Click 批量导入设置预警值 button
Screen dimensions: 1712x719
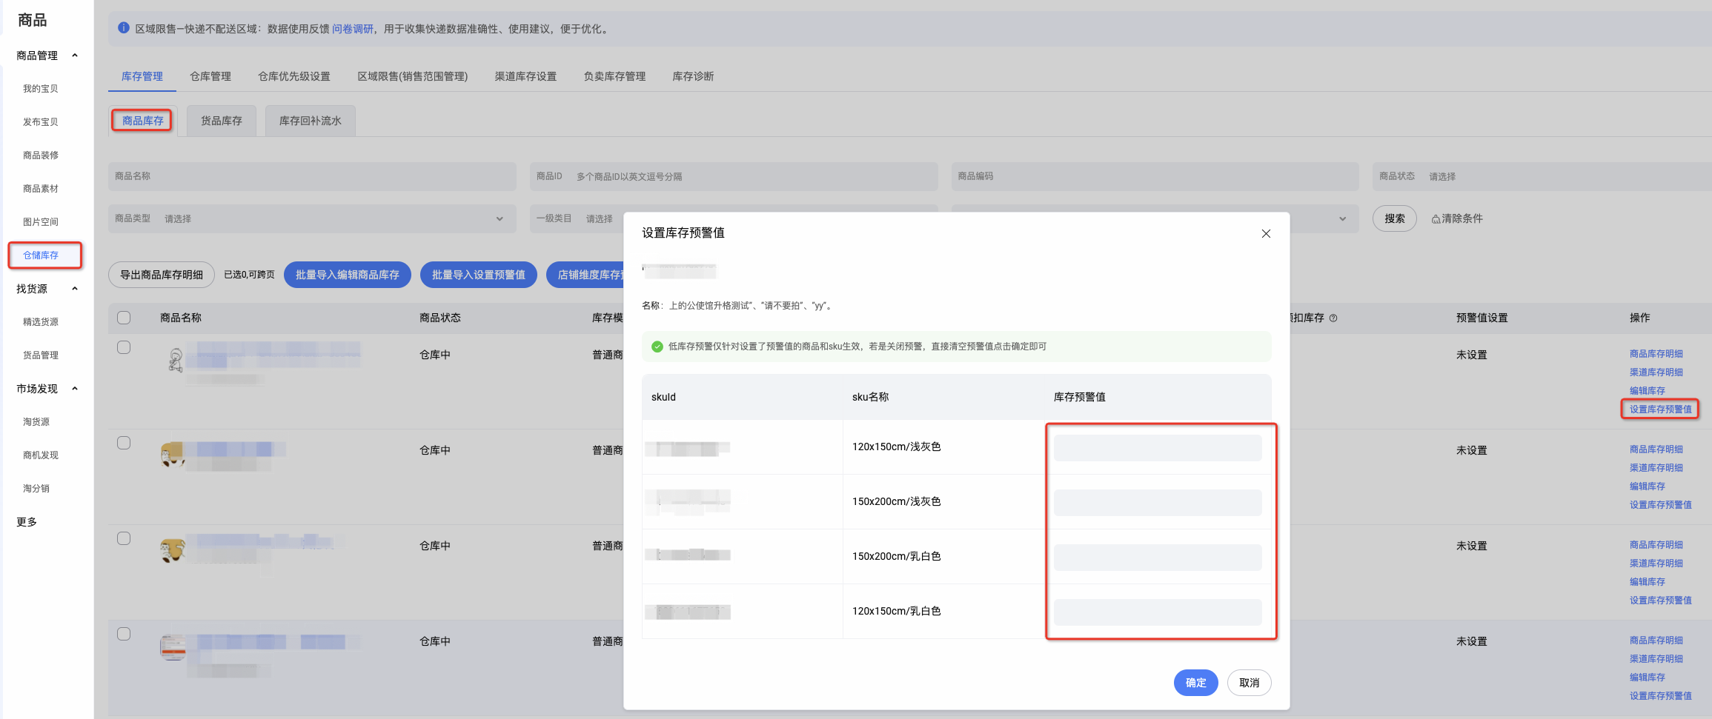pos(479,275)
